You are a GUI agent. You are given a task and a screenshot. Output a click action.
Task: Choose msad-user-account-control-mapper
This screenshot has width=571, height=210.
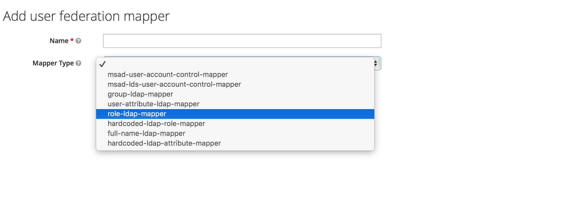point(167,74)
